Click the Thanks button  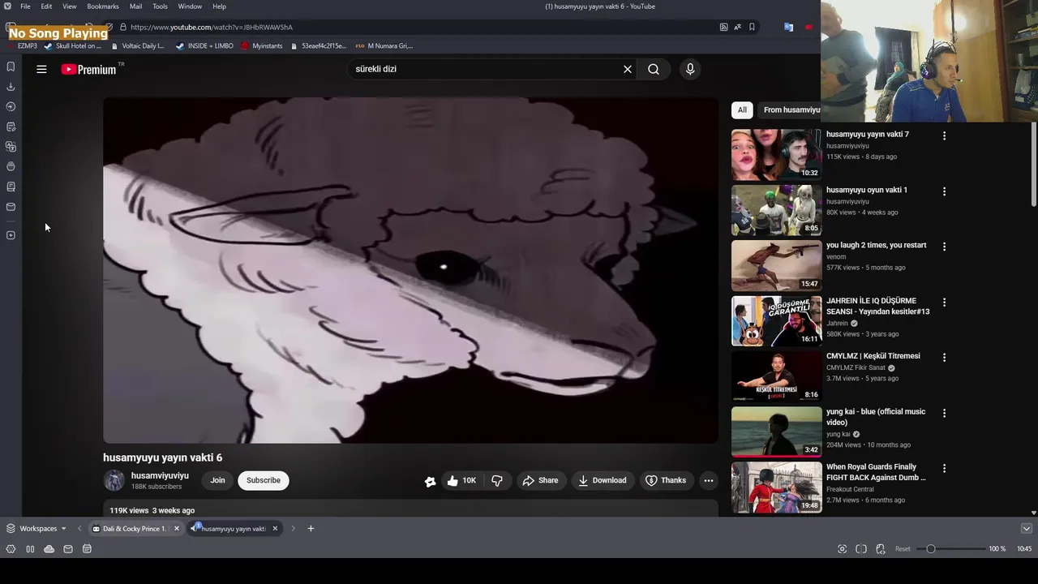point(666,480)
